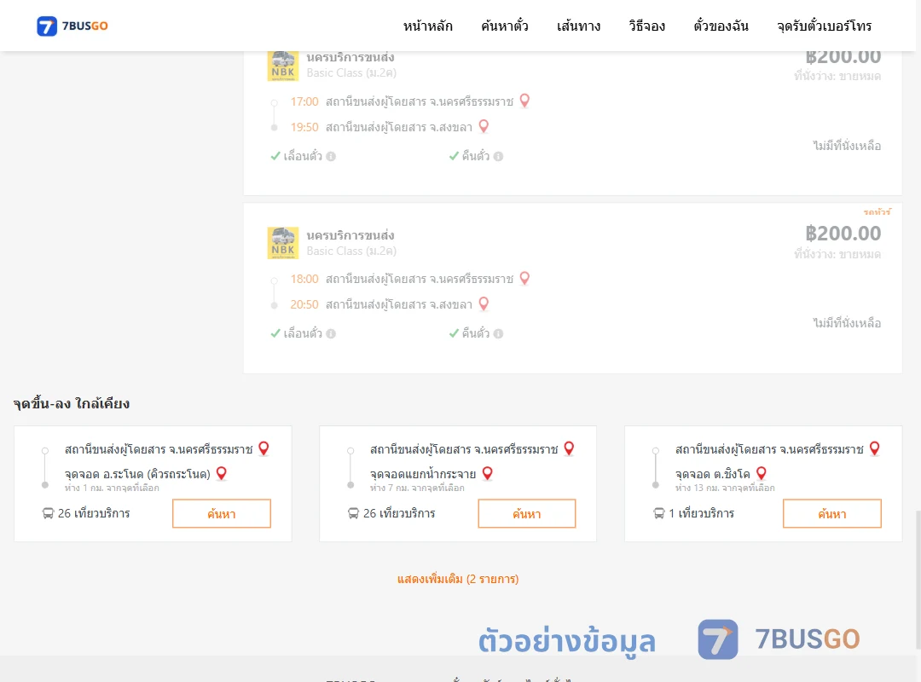This screenshot has height=682, width=921.
Task: Open the วิธีจอง menu item
Action: pos(646,26)
